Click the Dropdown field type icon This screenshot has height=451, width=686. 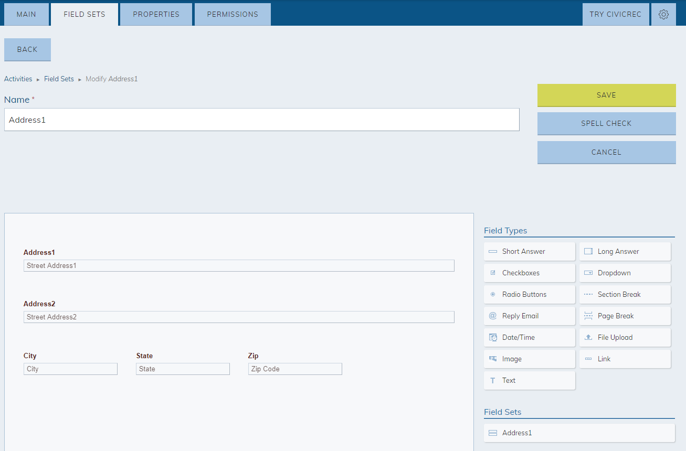pos(588,273)
